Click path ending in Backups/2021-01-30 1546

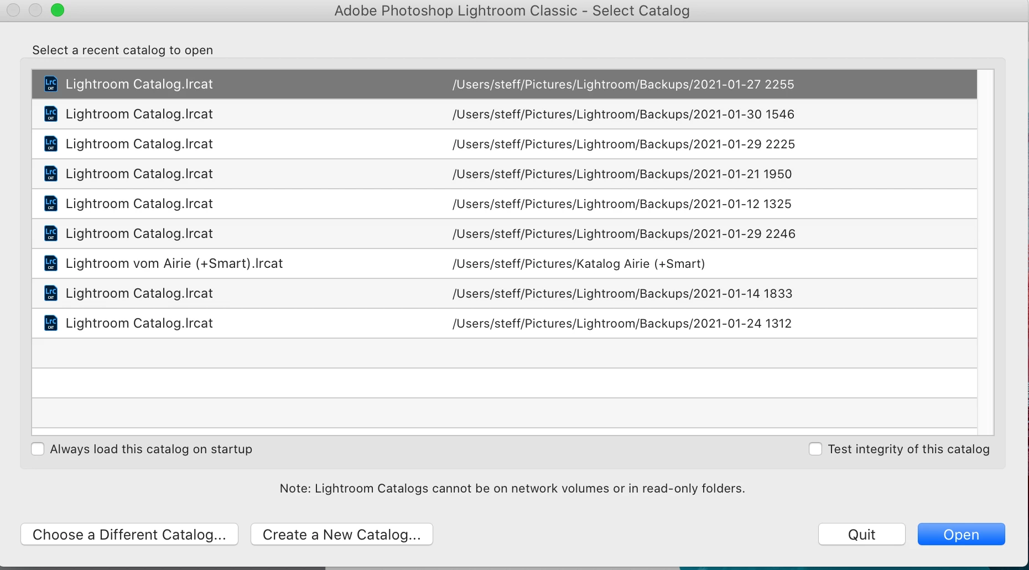point(623,114)
